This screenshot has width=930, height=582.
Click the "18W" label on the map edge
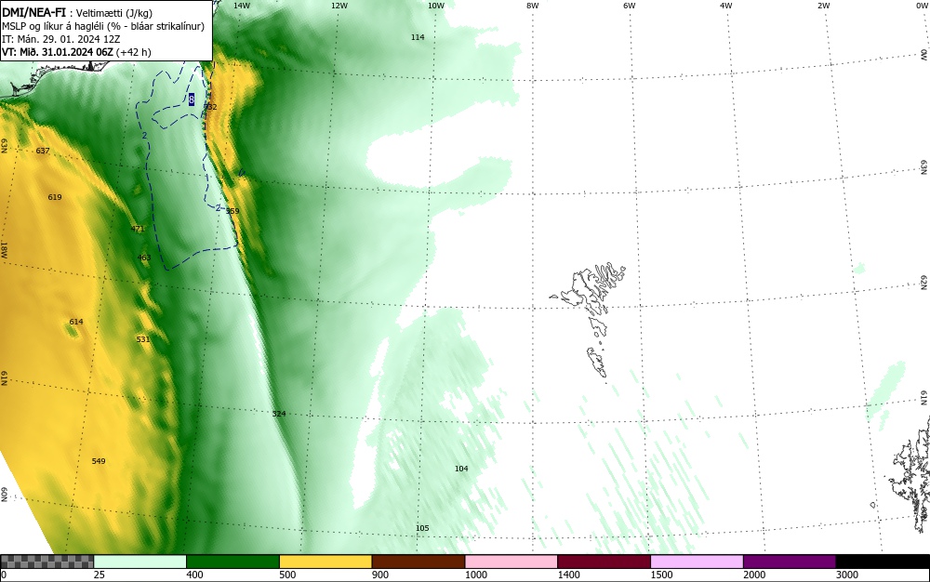point(4,249)
